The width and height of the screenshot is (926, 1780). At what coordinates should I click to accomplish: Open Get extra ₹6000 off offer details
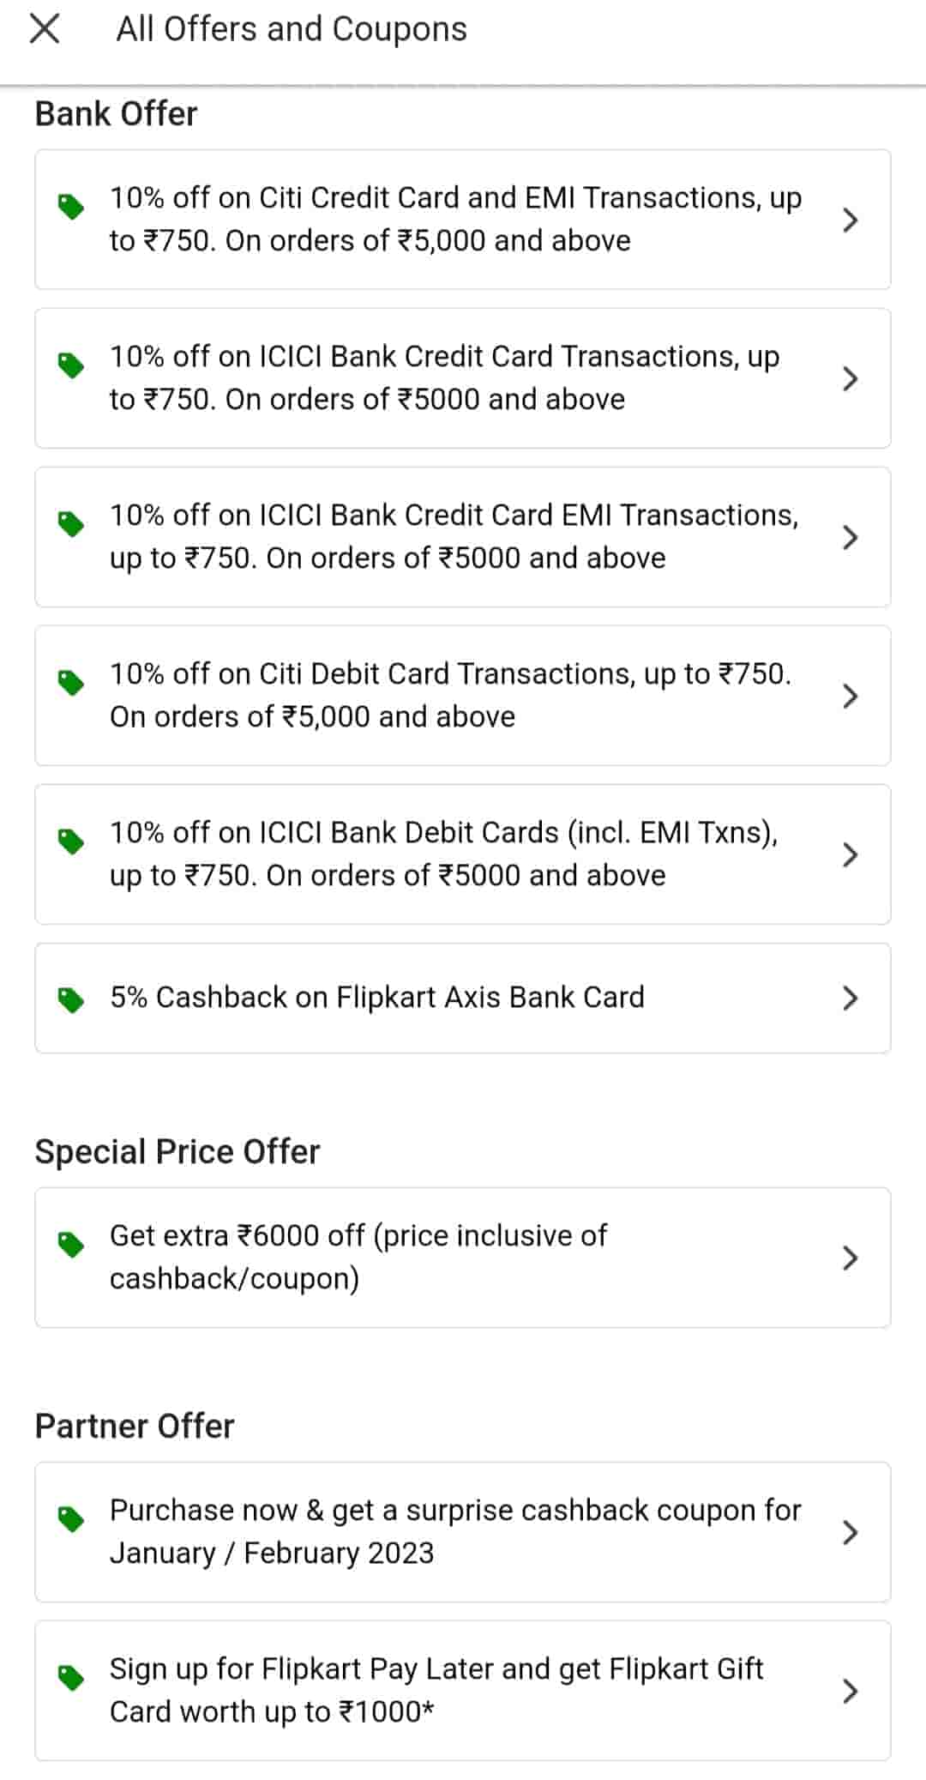[358, 1258]
